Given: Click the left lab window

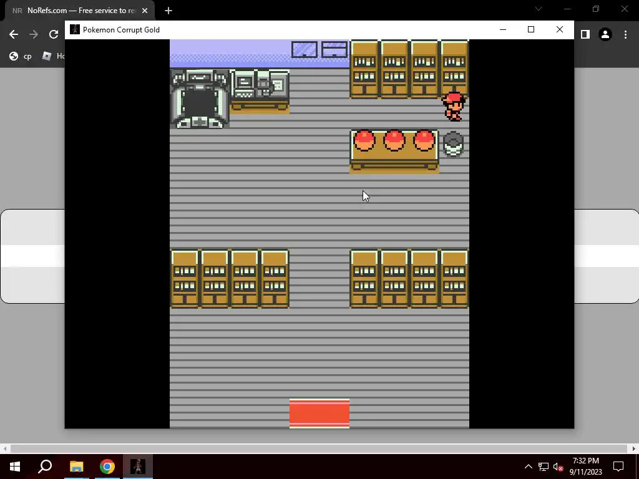Looking at the screenshot, I should click(305, 50).
